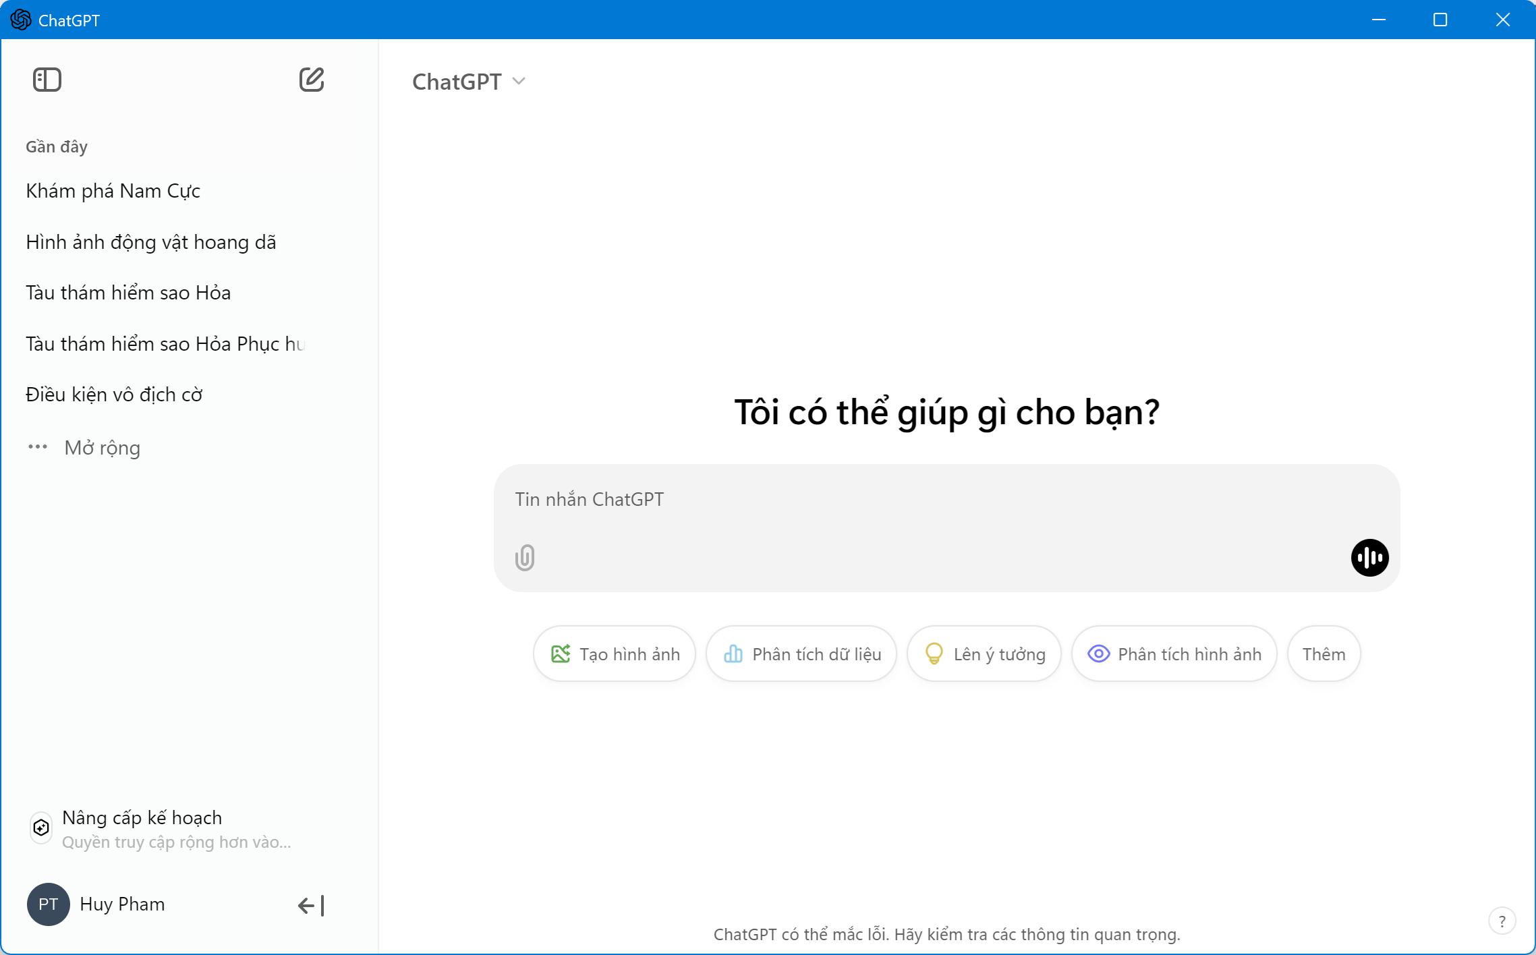Click the compose new chat icon

click(312, 79)
